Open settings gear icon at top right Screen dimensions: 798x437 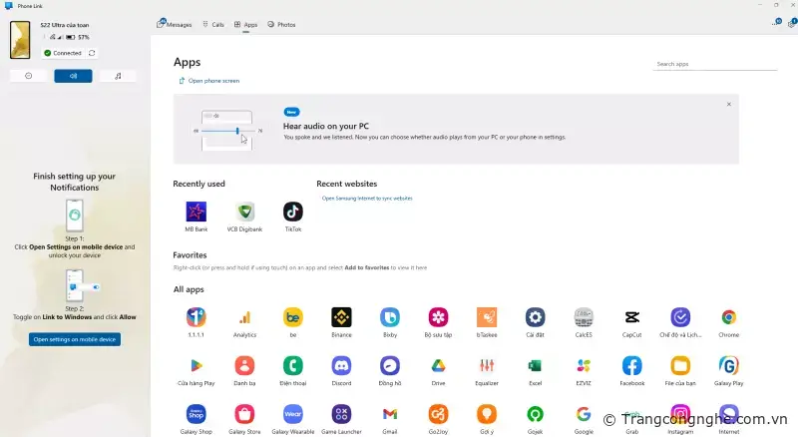pyautogui.click(x=791, y=23)
